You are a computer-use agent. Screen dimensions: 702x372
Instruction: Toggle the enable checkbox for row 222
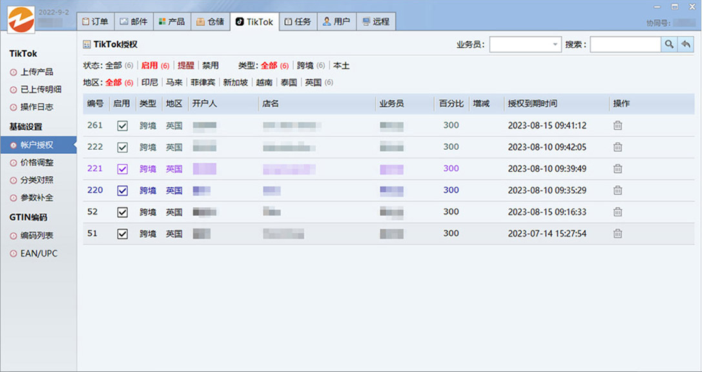tap(122, 147)
